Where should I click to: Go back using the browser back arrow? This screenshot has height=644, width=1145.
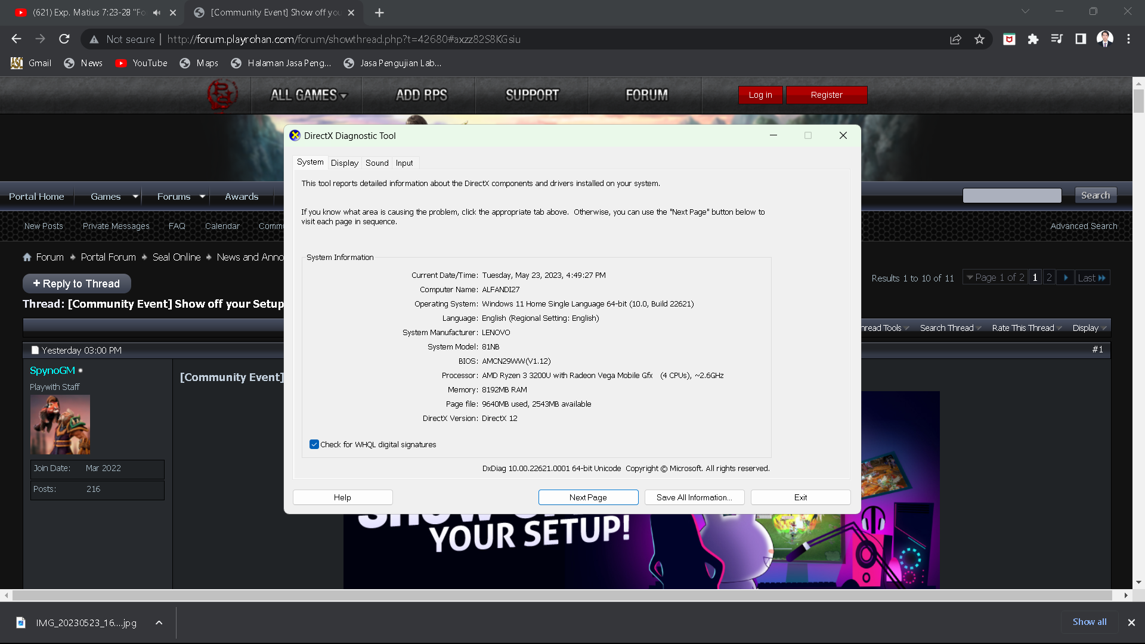point(16,39)
